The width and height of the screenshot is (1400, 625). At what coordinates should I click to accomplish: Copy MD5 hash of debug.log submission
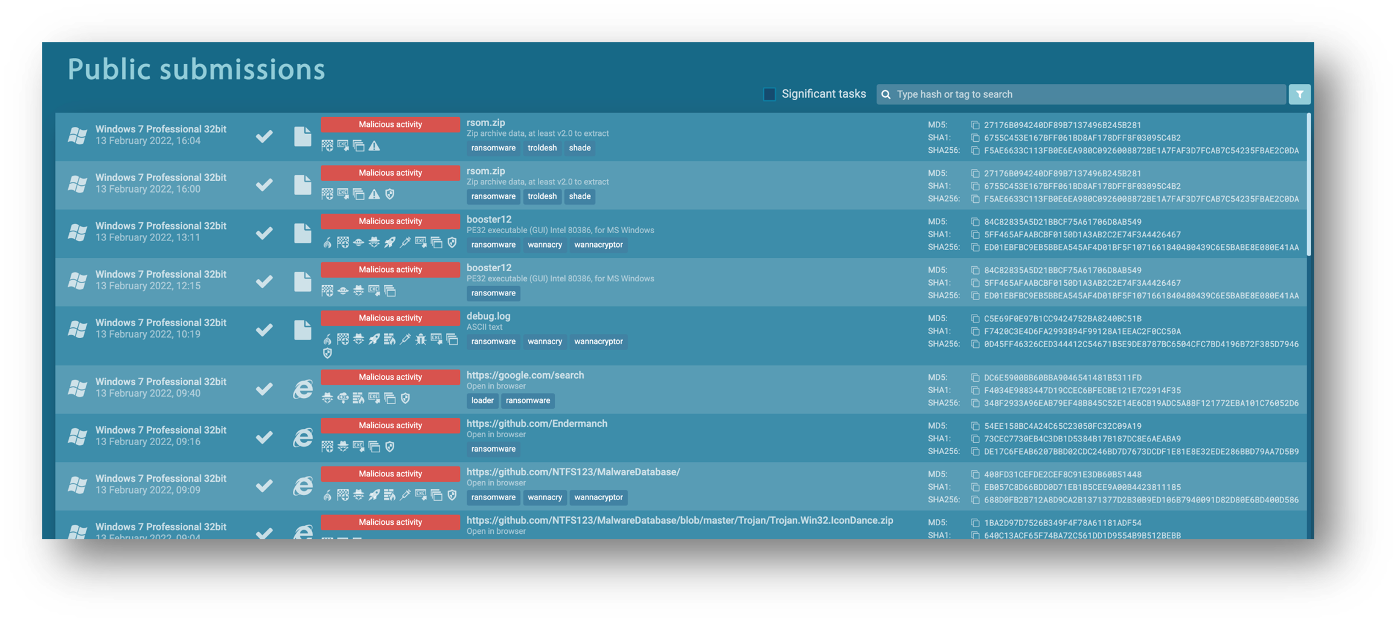tap(975, 319)
